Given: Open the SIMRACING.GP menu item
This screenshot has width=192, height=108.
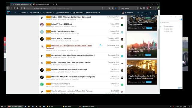Looking at the screenshot, I should click(x=93, y=13).
